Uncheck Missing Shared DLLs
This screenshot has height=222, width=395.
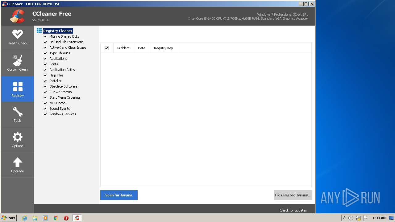[x=45, y=36]
